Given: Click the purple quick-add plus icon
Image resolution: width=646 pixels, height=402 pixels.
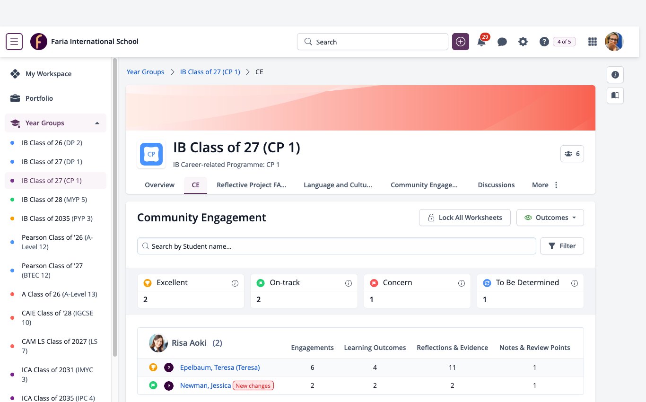Looking at the screenshot, I should [x=461, y=42].
